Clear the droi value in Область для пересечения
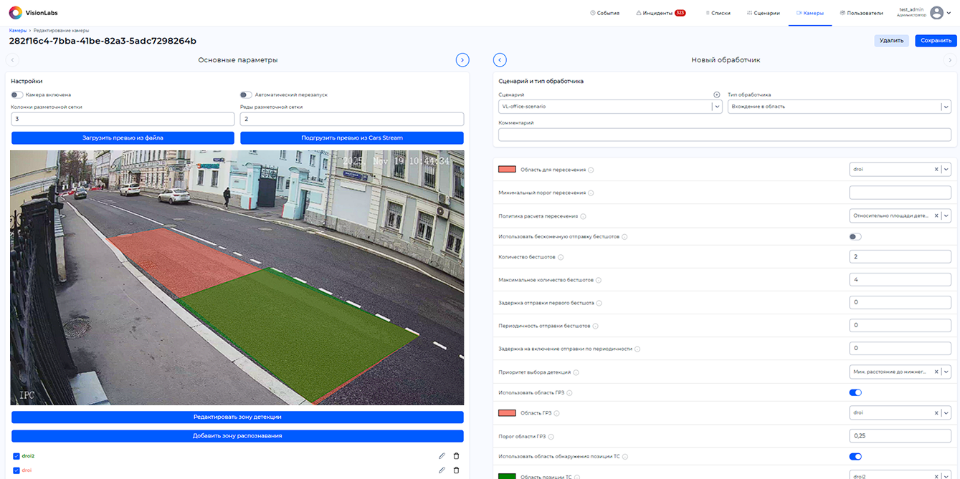 [x=936, y=170]
